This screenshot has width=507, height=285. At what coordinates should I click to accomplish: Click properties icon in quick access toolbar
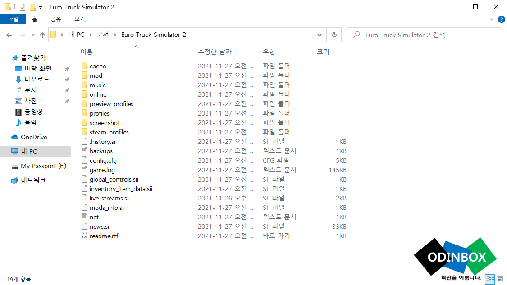23,7
